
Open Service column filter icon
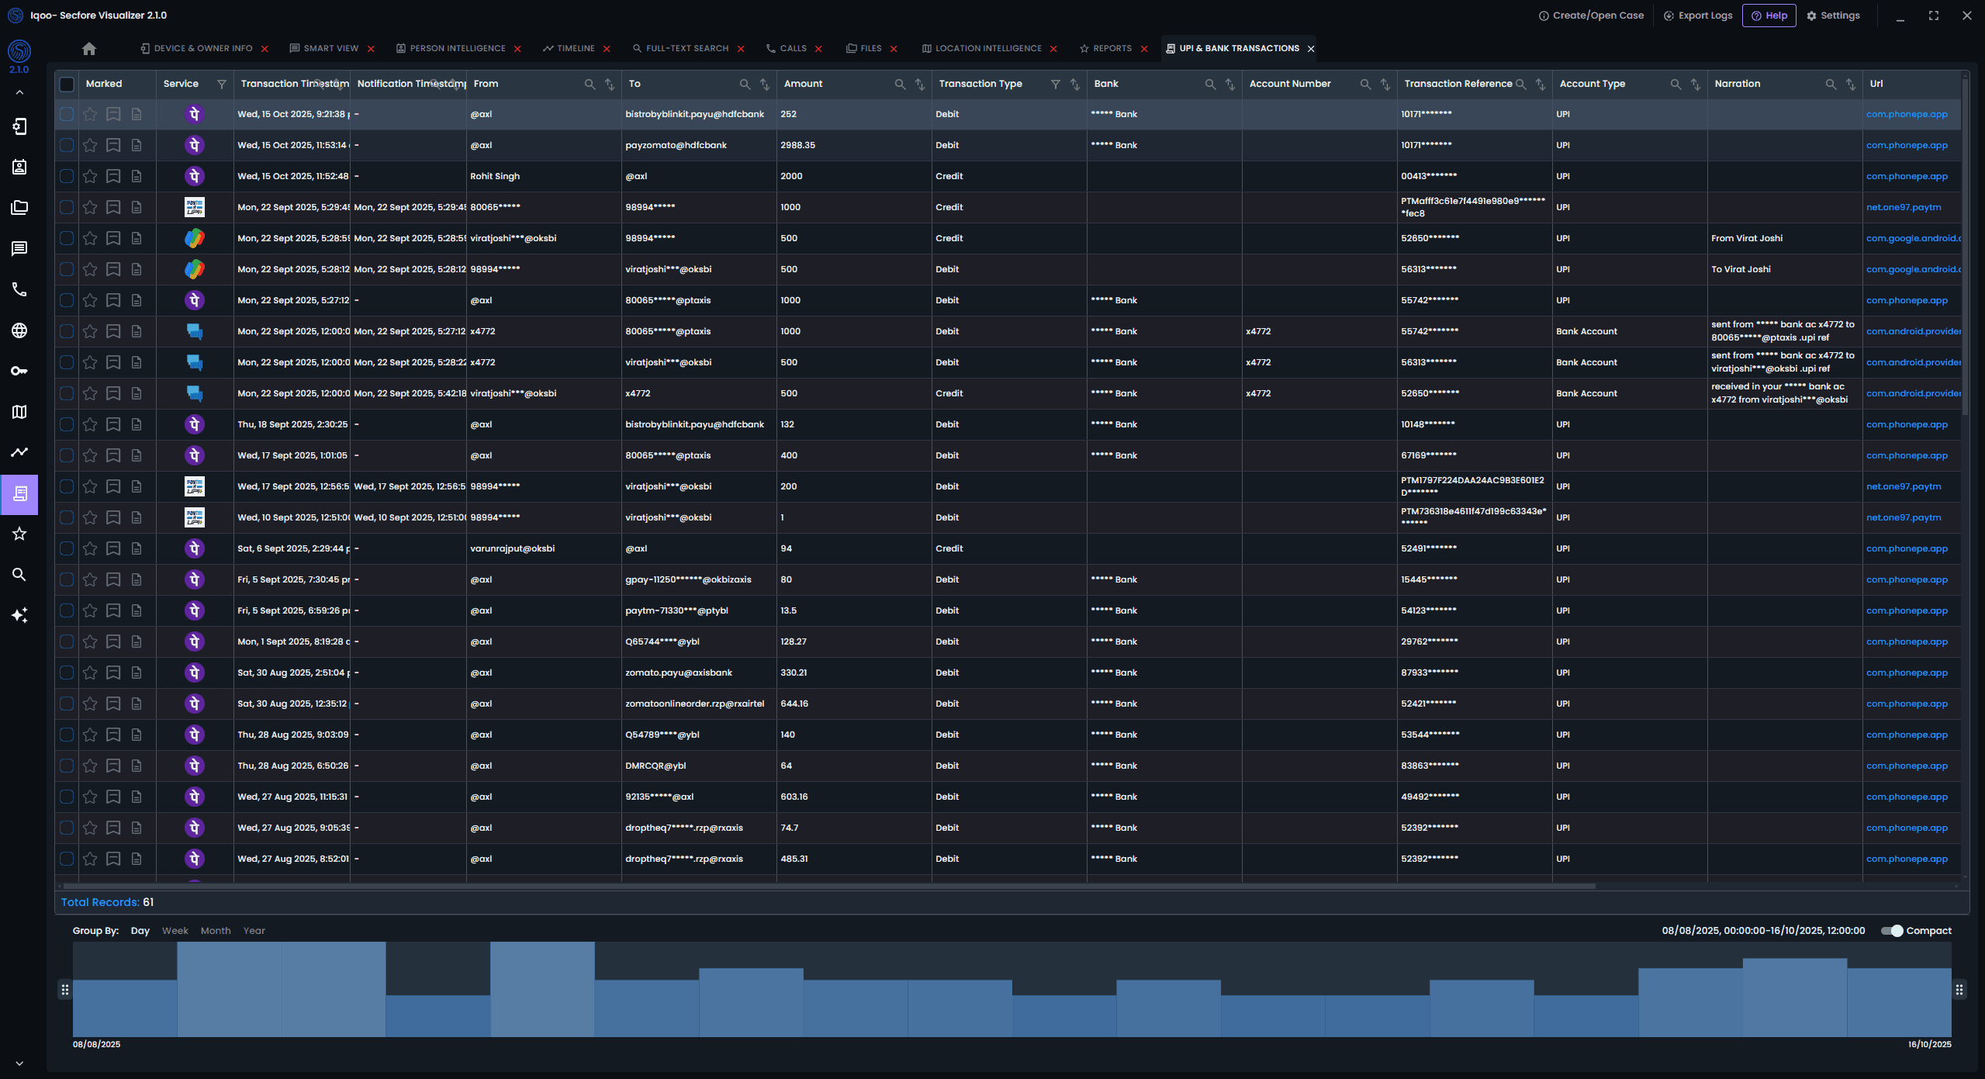click(221, 84)
